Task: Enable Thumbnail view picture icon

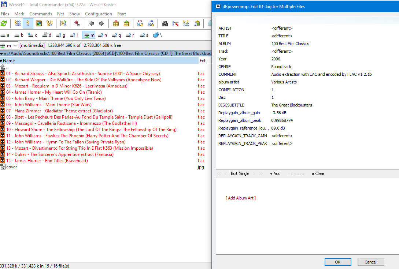Action: pyautogui.click(x=39, y=24)
